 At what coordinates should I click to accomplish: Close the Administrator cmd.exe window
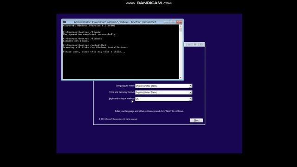click(179, 22)
